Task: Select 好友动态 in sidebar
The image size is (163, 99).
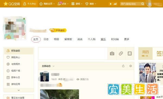Action: [19, 51]
